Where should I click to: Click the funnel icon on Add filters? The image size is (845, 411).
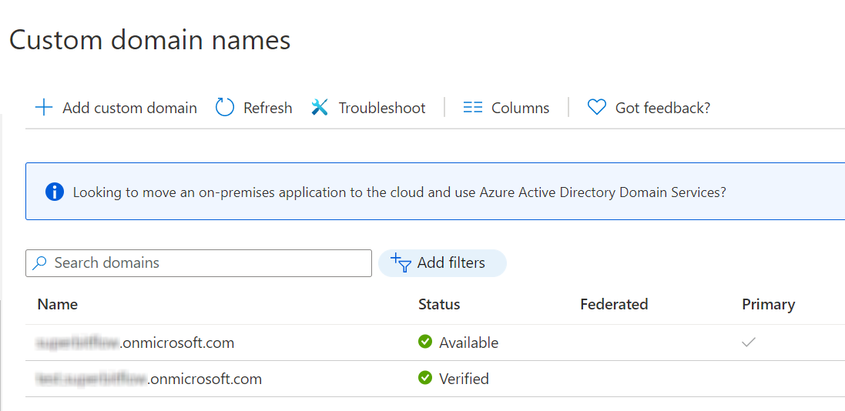(401, 262)
